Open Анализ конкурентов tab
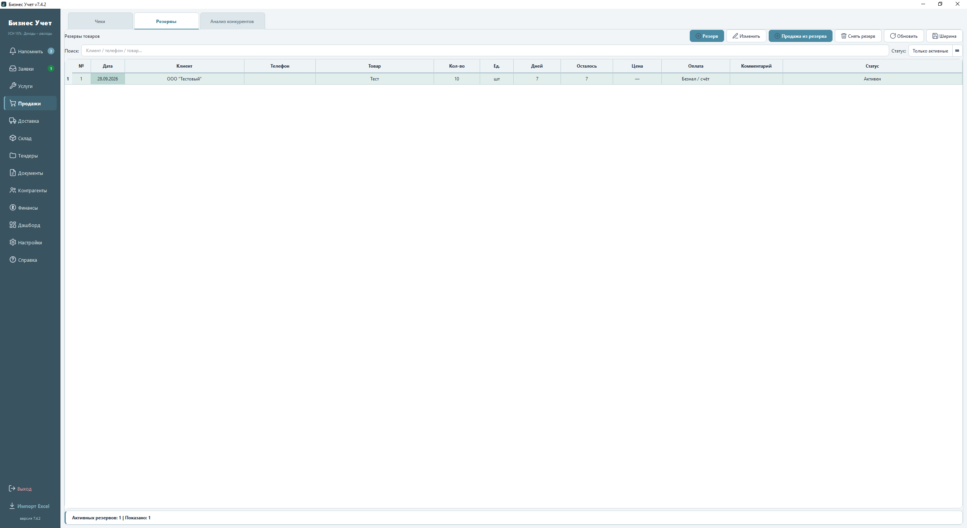The height and width of the screenshot is (528, 967). pos(232,21)
